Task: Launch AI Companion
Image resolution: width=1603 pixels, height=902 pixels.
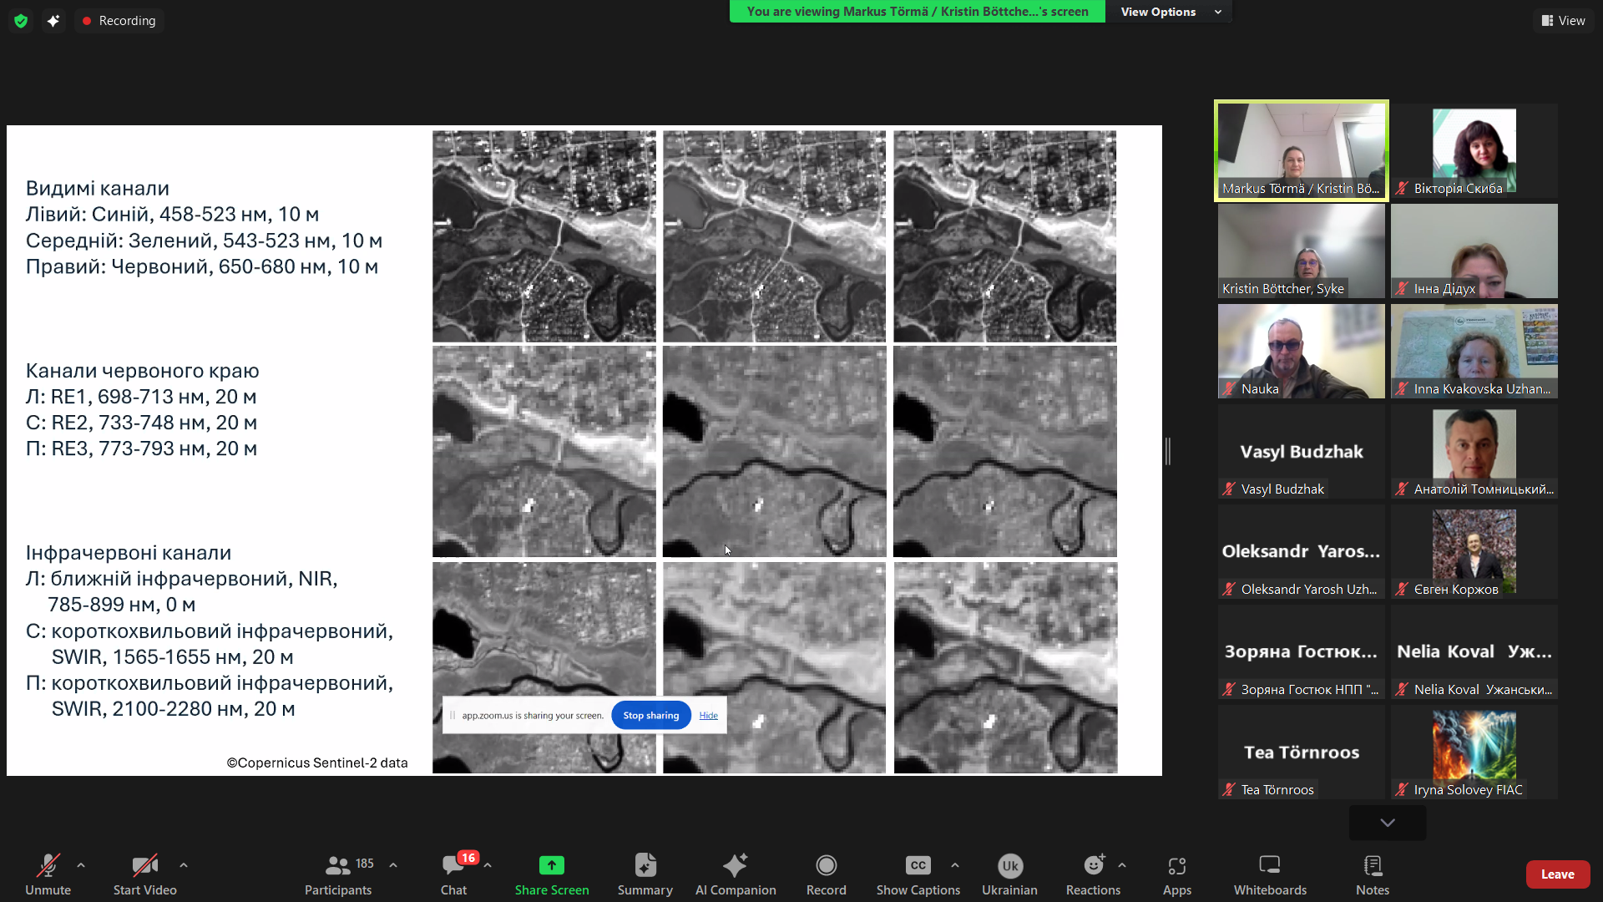Action: click(736, 874)
